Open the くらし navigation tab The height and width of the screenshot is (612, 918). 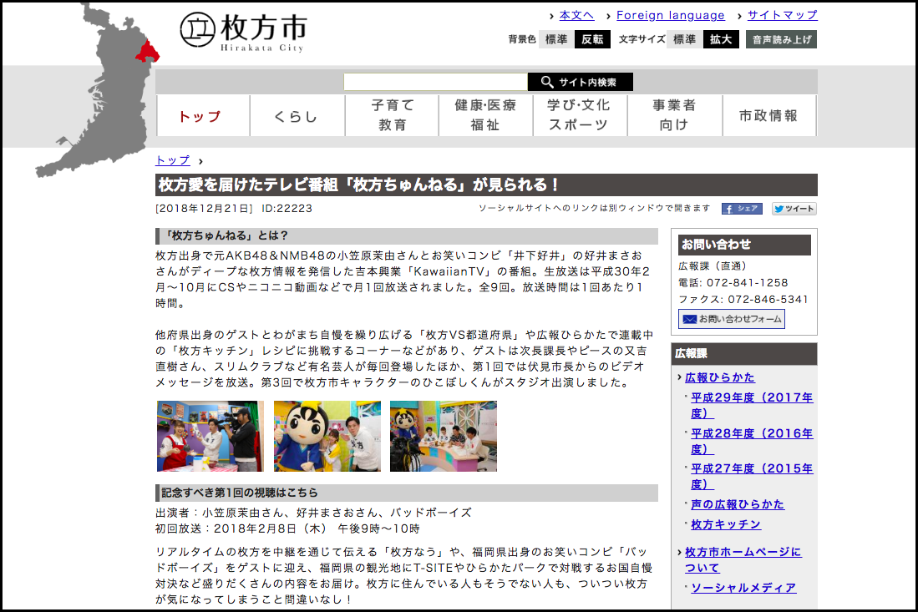coord(297,116)
